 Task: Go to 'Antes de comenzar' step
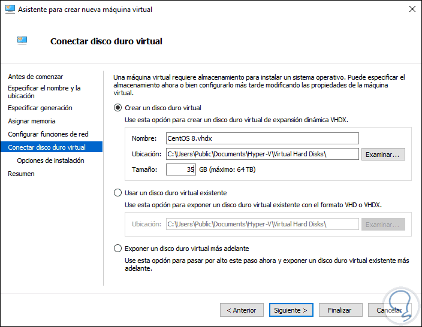pos(35,77)
